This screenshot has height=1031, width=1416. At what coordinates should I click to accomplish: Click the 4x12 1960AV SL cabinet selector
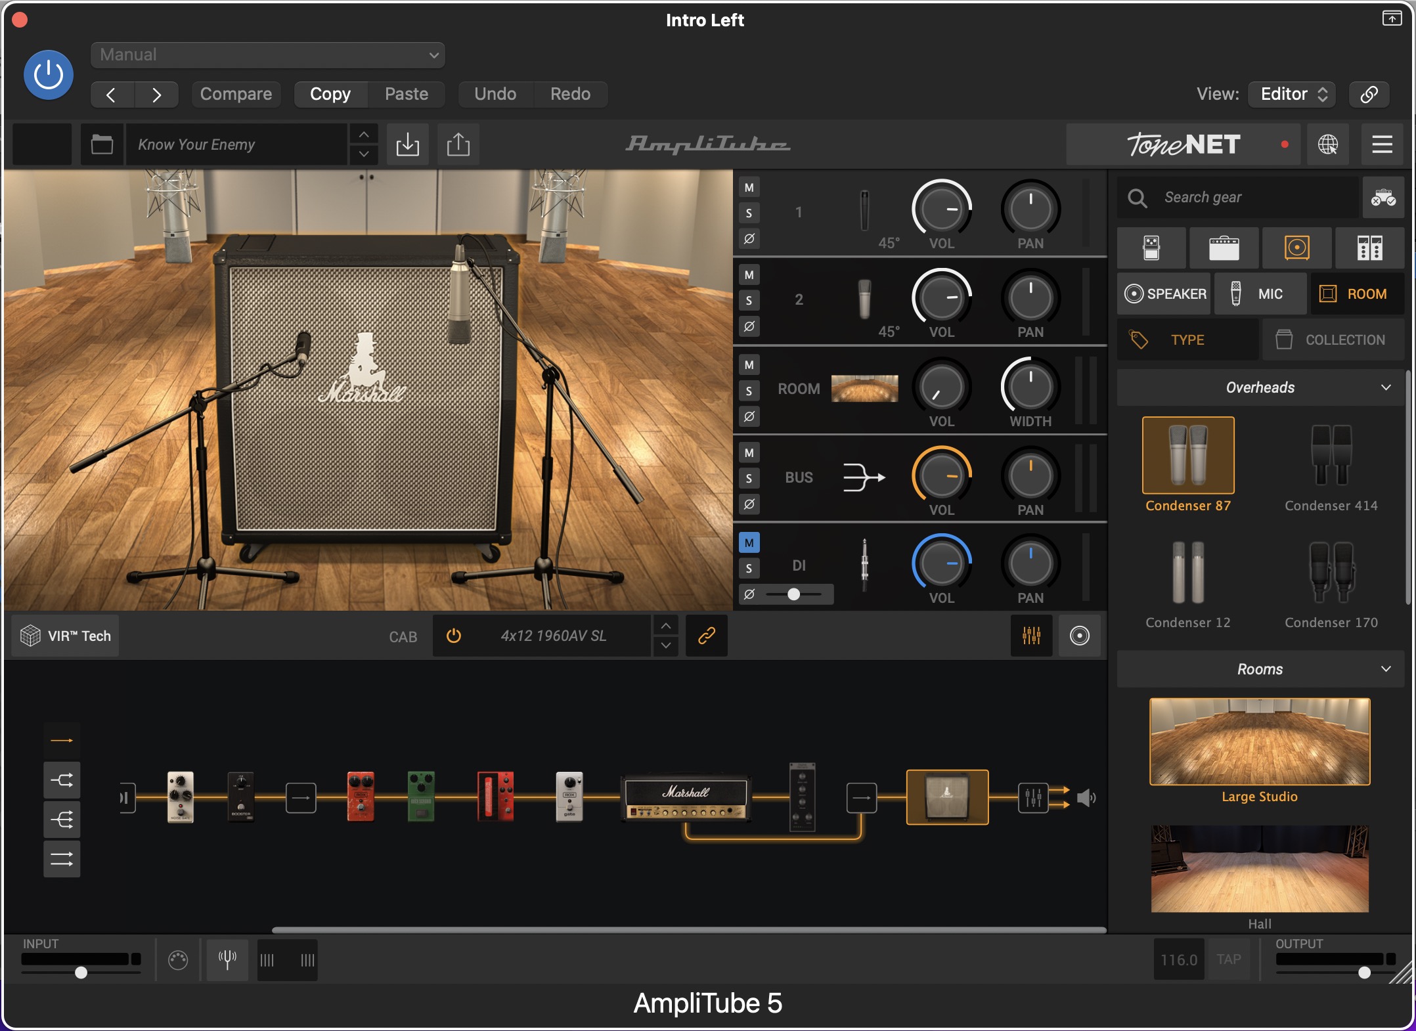(554, 636)
